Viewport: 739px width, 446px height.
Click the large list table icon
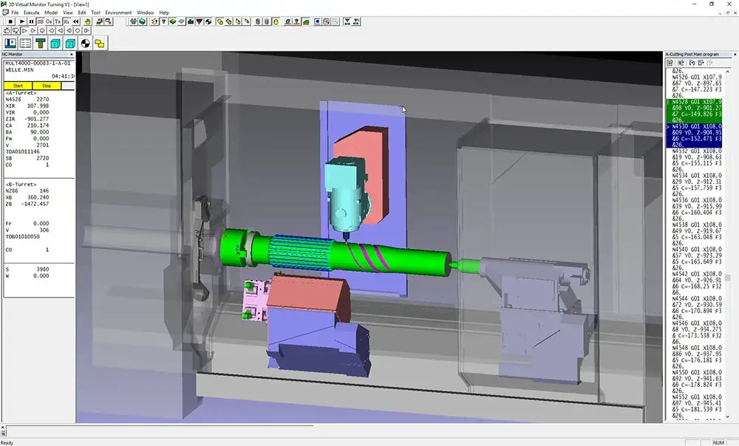(25, 44)
